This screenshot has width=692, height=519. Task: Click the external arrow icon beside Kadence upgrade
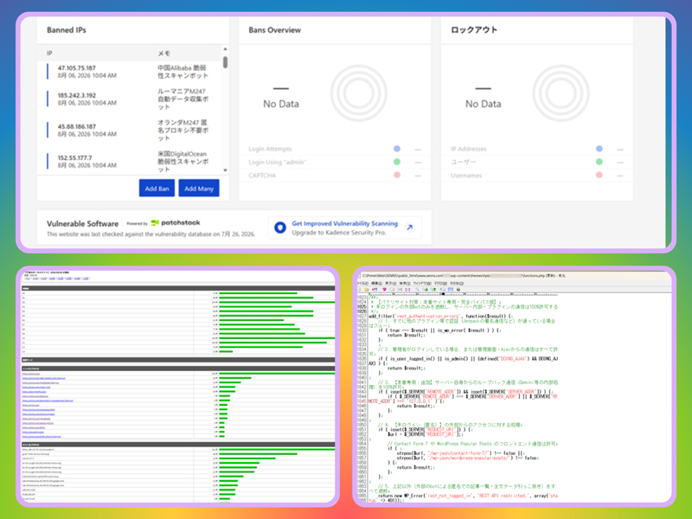[409, 227]
